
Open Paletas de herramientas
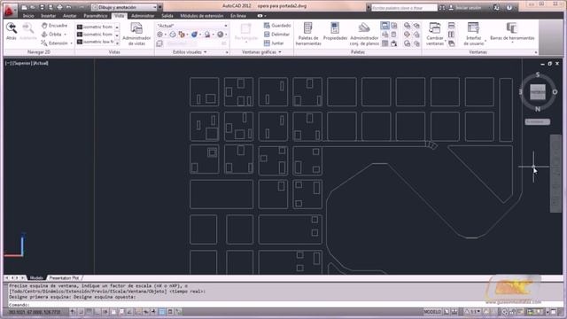click(x=308, y=34)
